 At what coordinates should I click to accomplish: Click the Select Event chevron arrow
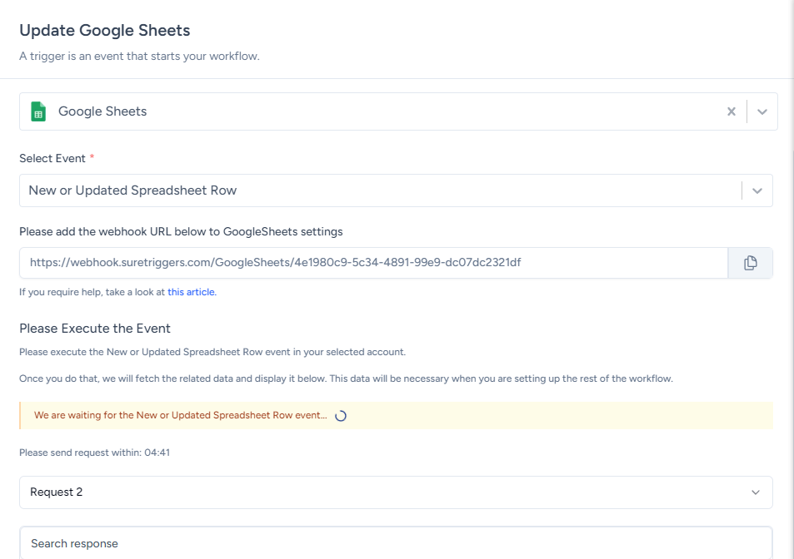click(x=757, y=190)
